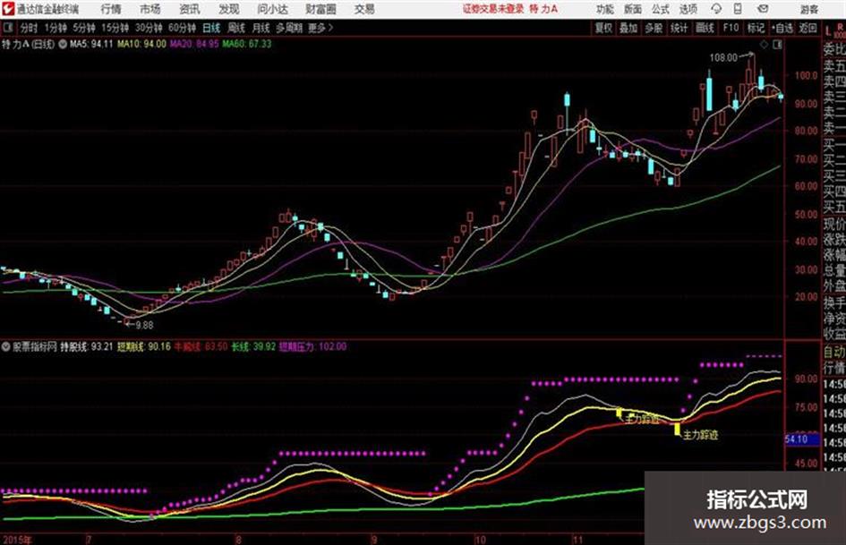
Task: Switch to 60分钟 period
Action: pos(182,28)
